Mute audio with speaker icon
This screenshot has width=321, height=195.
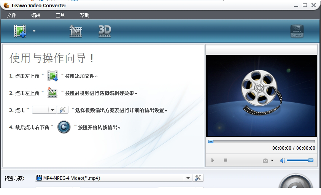tap(283, 161)
